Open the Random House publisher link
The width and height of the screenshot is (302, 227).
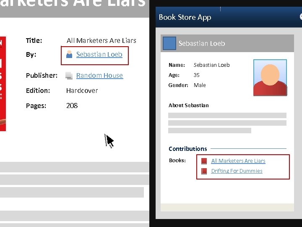99,76
